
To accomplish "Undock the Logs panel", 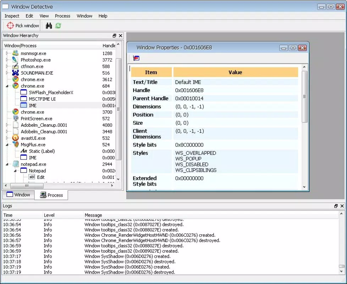I will tap(336, 206).
